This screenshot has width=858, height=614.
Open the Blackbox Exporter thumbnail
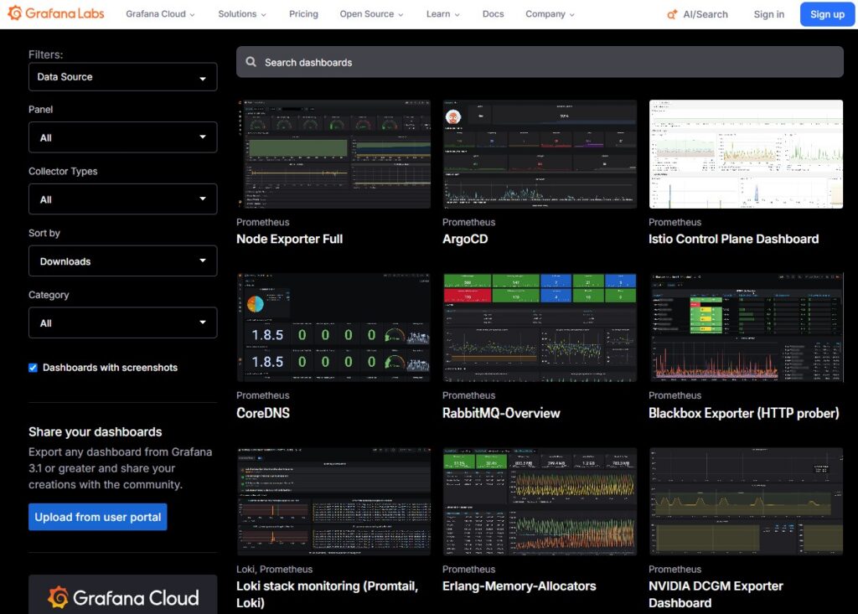pos(746,328)
